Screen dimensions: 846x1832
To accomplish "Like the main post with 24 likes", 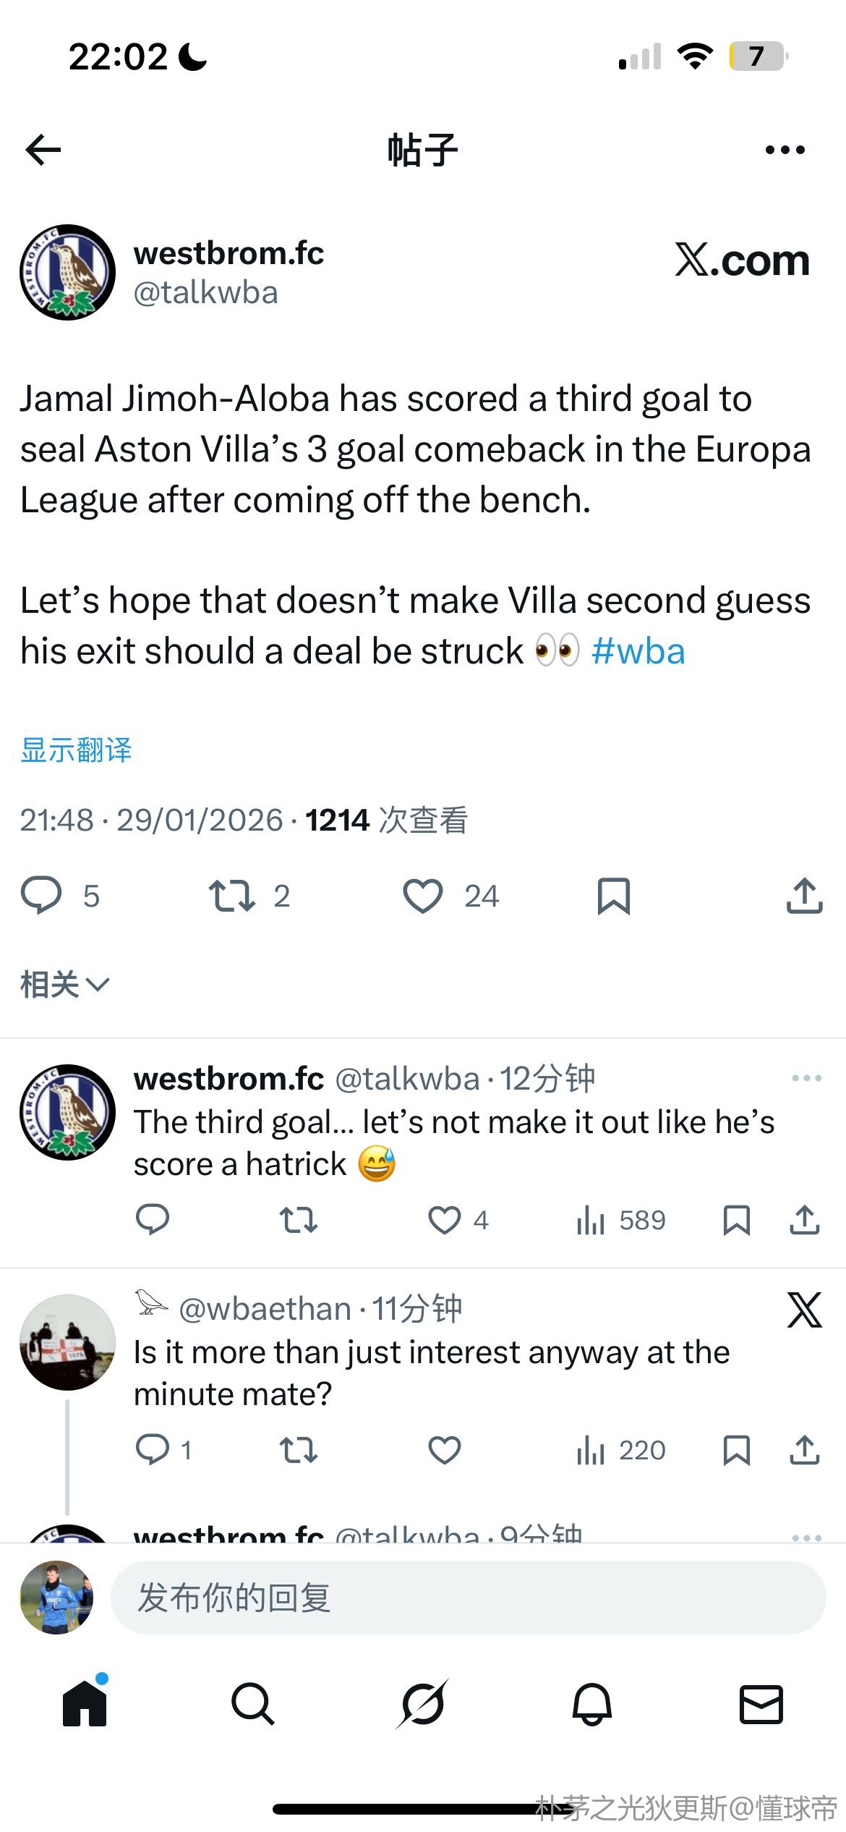I will click(x=423, y=896).
